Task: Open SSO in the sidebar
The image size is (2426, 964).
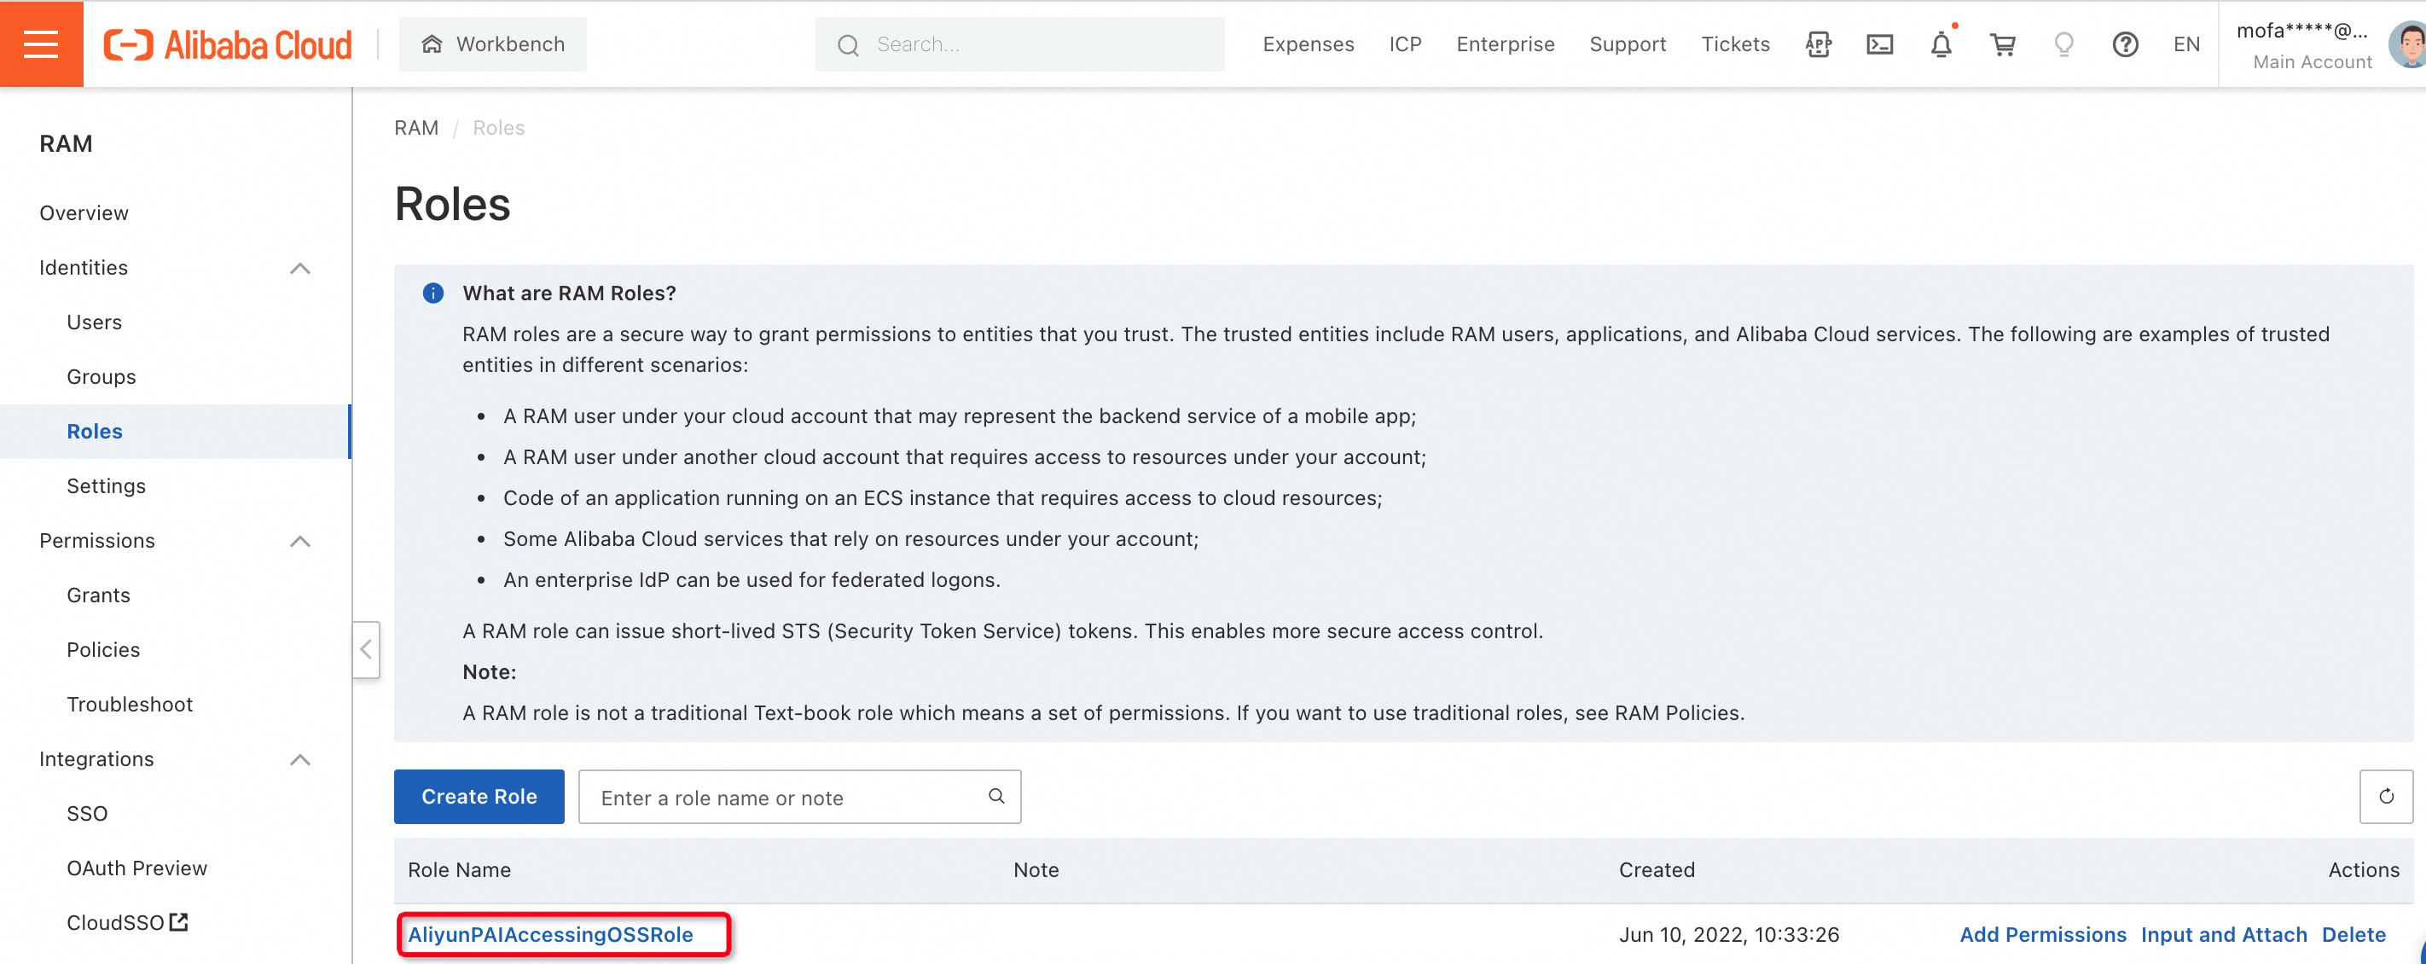Action: click(x=87, y=813)
